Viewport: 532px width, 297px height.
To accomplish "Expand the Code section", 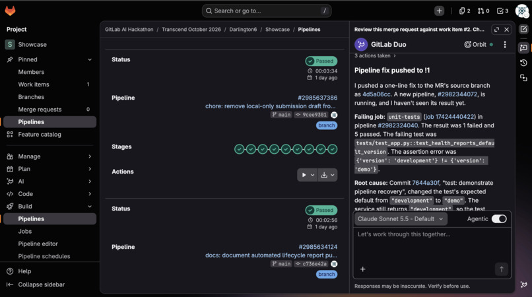I will pyautogui.click(x=90, y=194).
